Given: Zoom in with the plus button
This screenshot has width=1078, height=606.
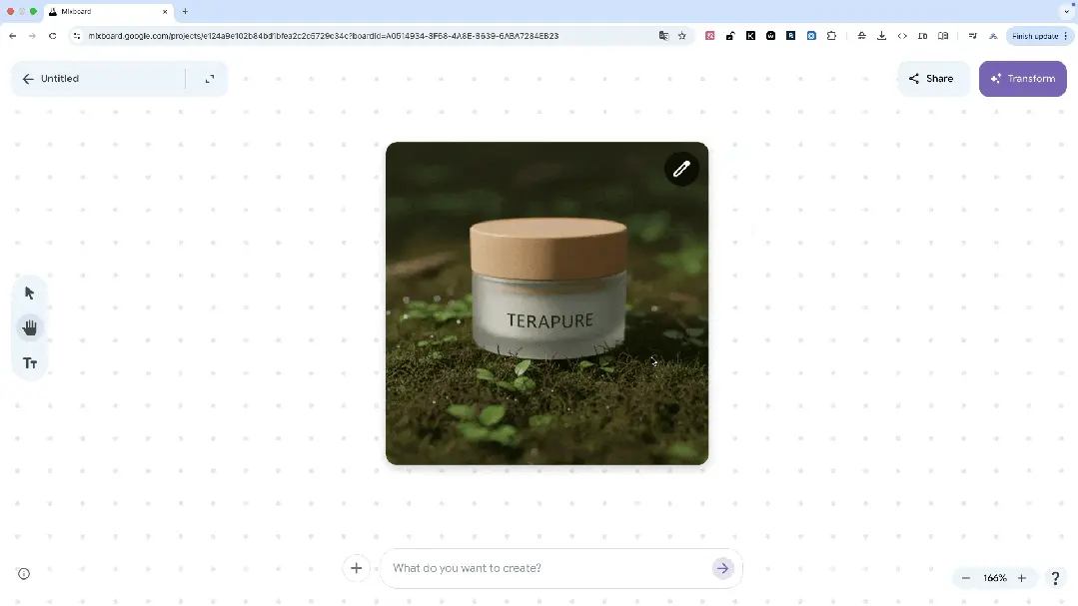Looking at the screenshot, I should [x=1022, y=578].
